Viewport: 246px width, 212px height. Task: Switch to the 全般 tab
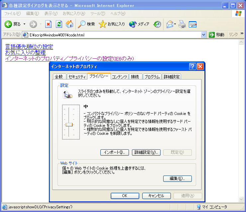(x=59, y=77)
